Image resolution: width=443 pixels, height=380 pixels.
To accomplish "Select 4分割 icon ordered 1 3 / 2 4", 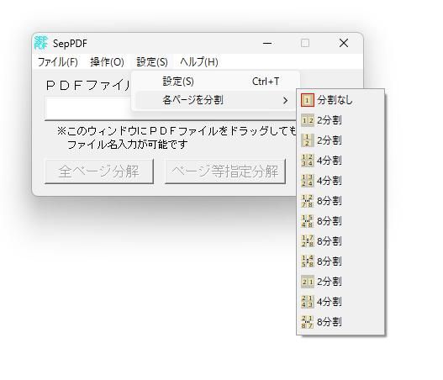I will click(x=308, y=181).
